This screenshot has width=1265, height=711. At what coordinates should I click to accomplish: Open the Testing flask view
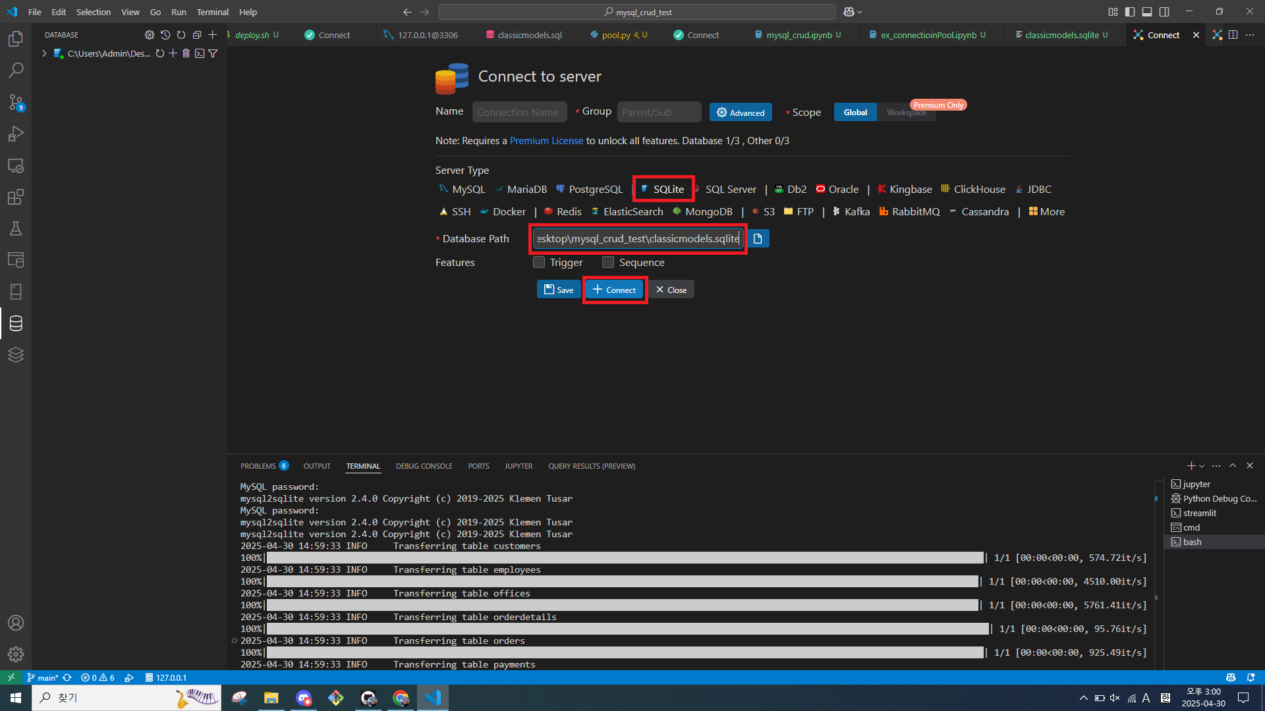[16, 228]
